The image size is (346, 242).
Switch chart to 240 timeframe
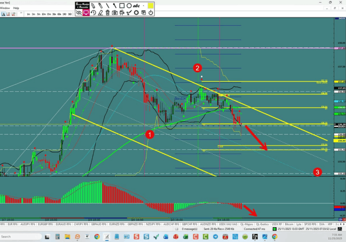click(64, 14)
